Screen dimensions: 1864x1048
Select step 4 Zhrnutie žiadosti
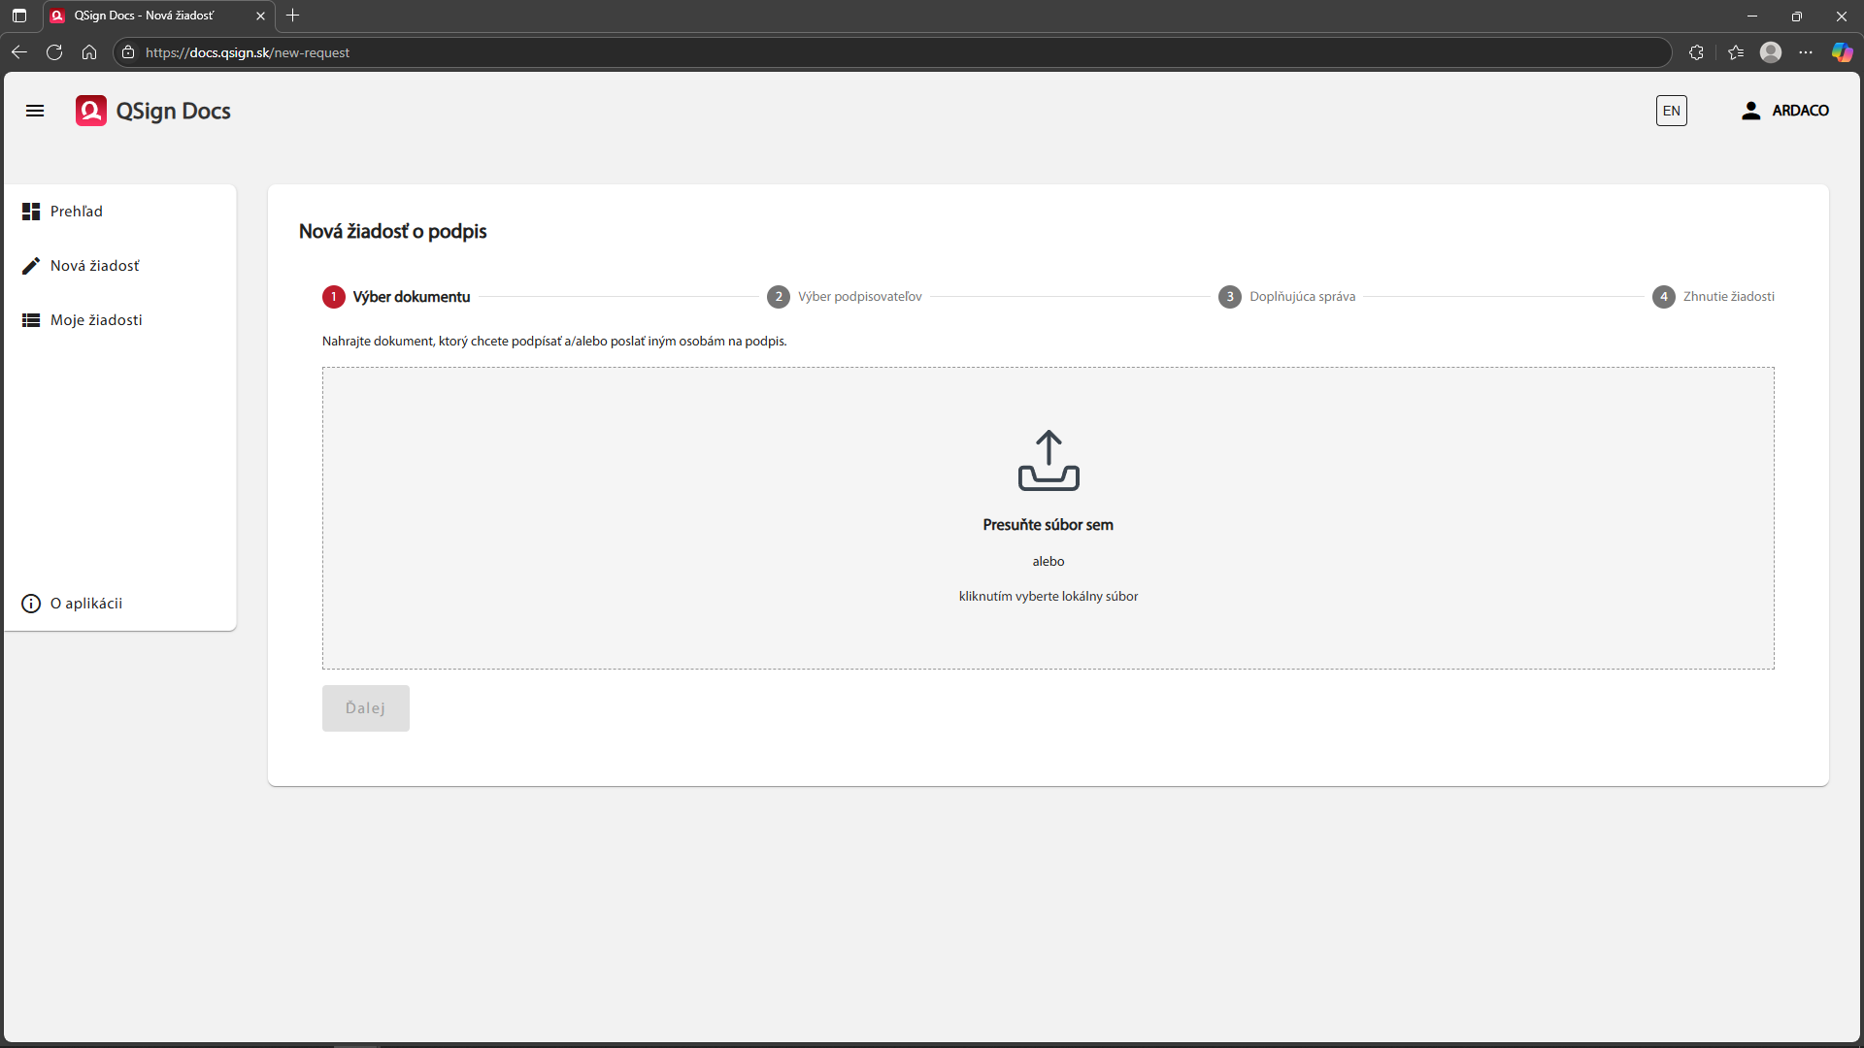click(1713, 297)
